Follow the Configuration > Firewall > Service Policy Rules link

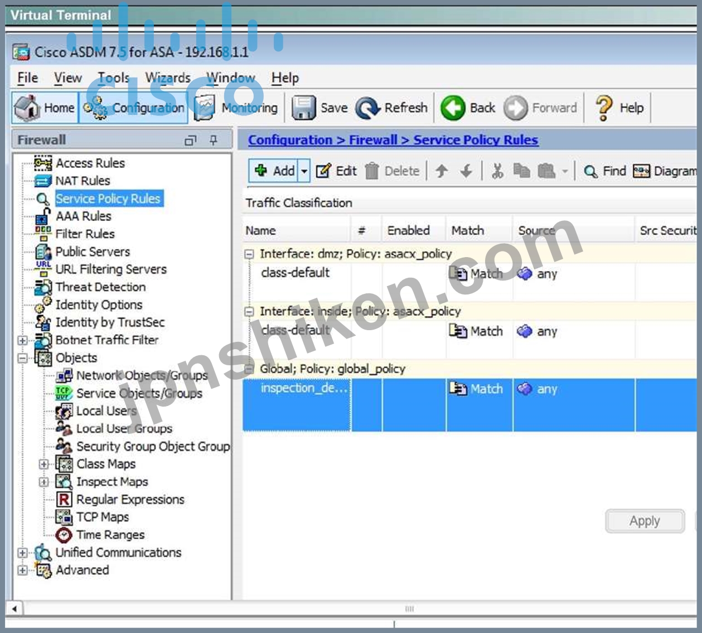tap(393, 140)
